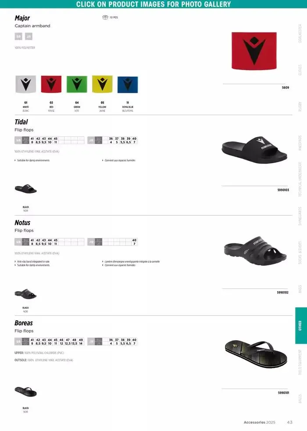Image resolution: width=307 pixels, height=431 pixels.
Task: Switch to the OTHER side tab
Action: [300, 325]
